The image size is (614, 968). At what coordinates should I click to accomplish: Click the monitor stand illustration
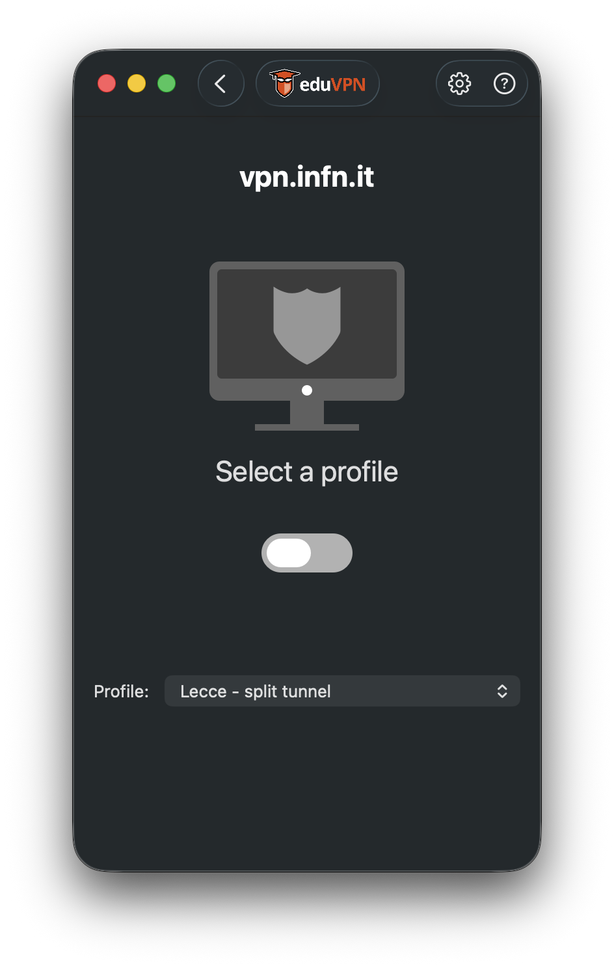coord(307,416)
